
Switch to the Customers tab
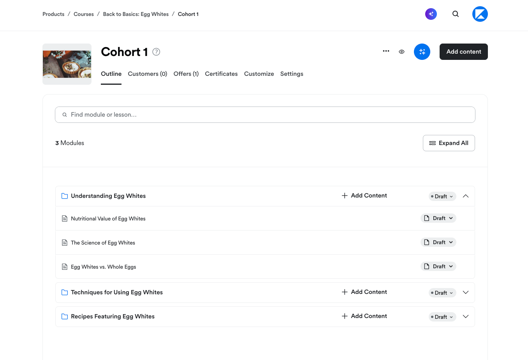pyautogui.click(x=148, y=74)
